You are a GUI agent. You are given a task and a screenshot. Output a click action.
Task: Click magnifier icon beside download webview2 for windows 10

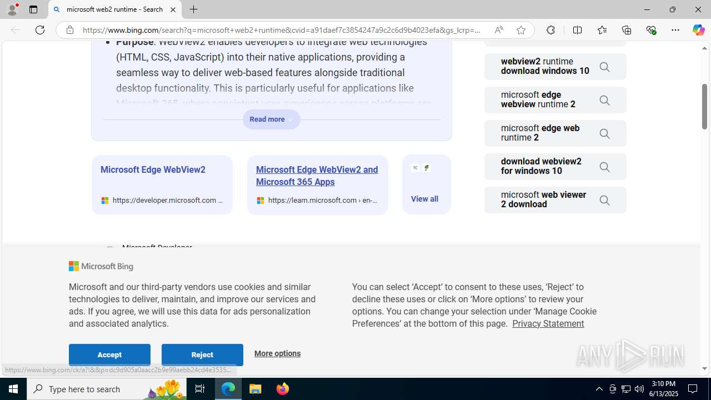[x=604, y=167]
